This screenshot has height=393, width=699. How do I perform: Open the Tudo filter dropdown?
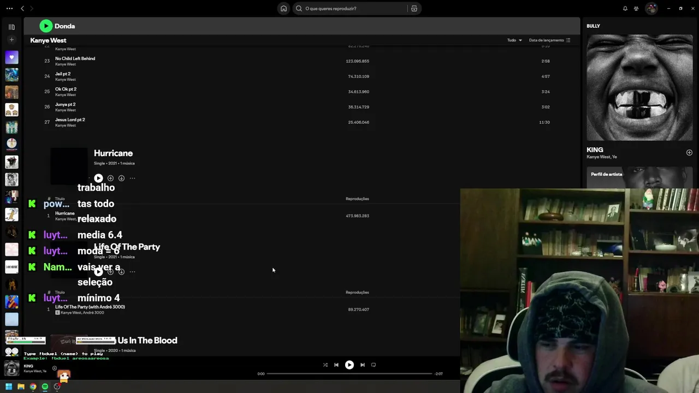tap(514, 40)
